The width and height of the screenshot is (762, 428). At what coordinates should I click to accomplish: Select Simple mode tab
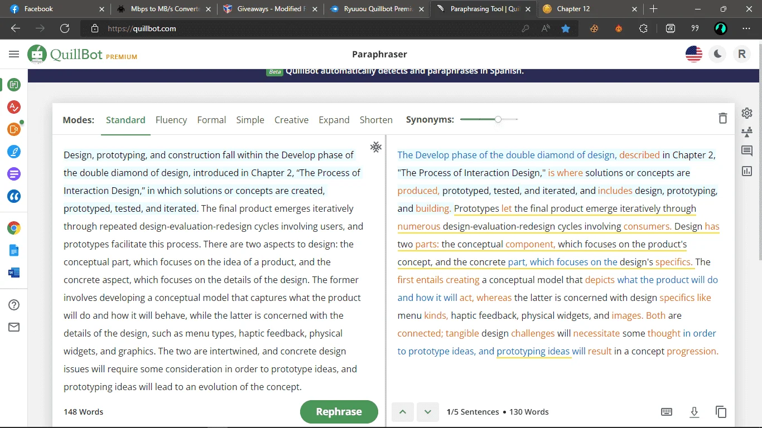(250, 120)
